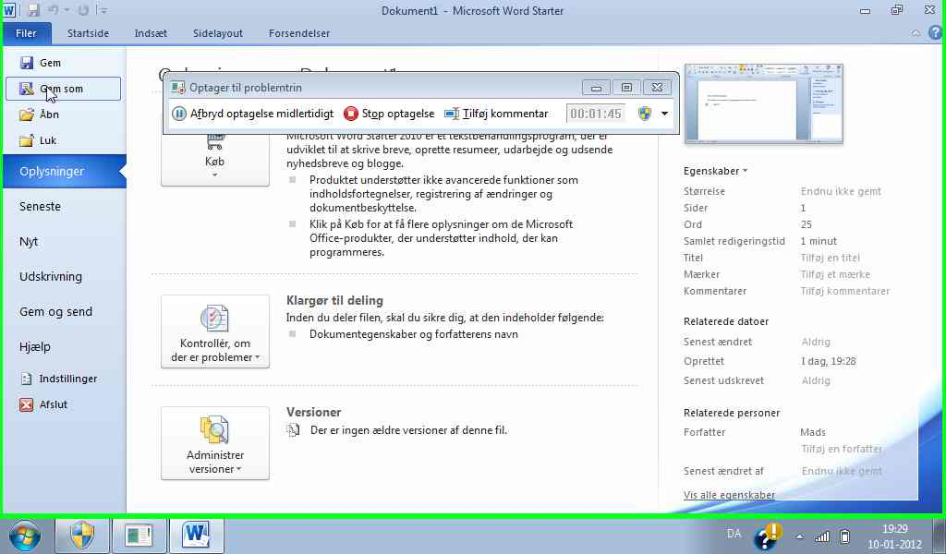Open Kontrollér, om der er problemer dropdown
The width and height of the screenshot is (946, 554).
[214, 331]
